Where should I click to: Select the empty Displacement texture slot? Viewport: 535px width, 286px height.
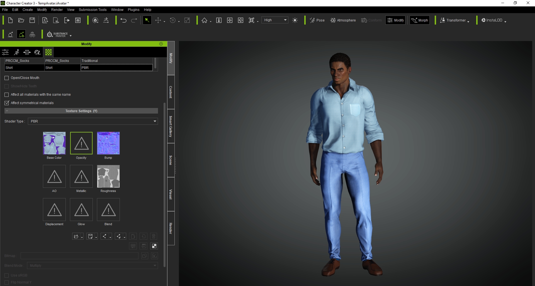pyautogui.click(x=54, y=210)
